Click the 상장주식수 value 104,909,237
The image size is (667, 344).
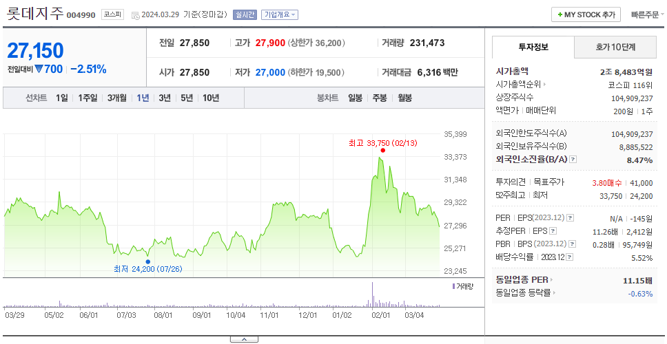[632, 98]
